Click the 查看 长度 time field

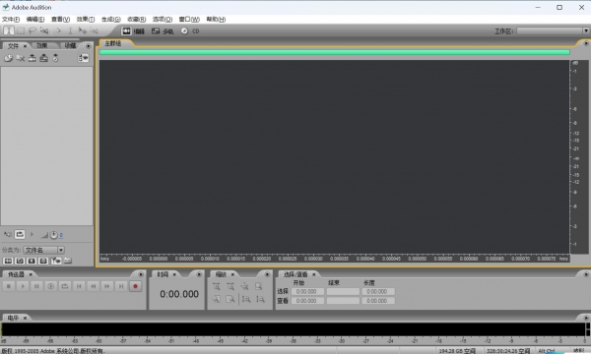pyautogui.click(x=378, y=301)
